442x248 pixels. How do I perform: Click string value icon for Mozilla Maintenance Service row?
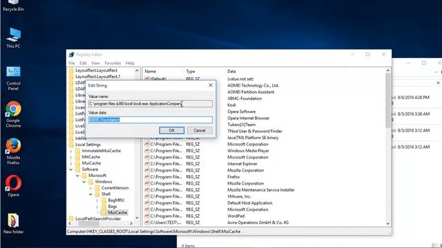pos(147,190)
